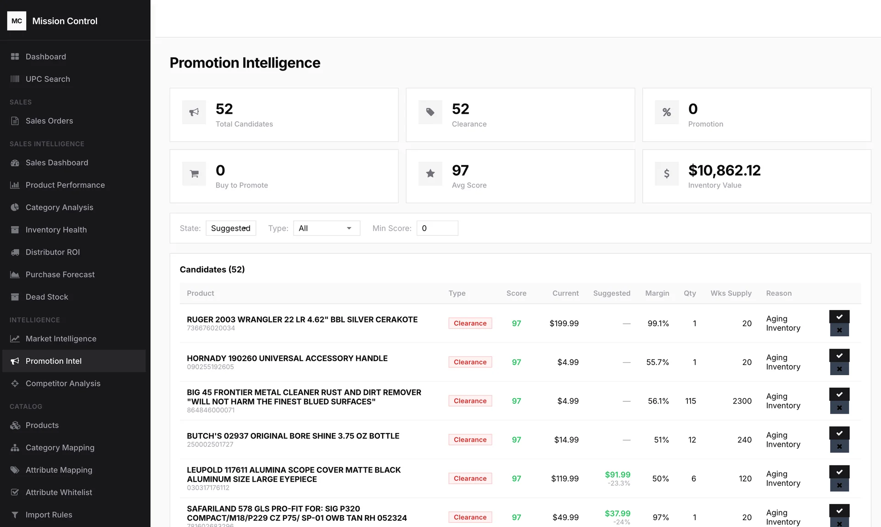
Task: Click the Category Analysis pie chart icon
Action: point(15,207)
